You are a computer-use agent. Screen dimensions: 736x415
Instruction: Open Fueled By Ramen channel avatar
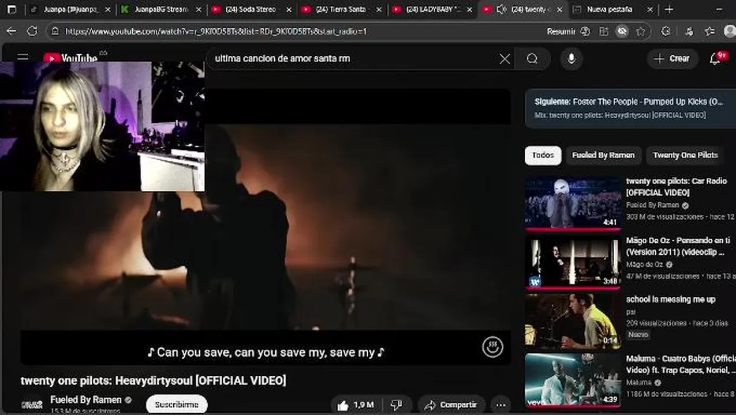tap(32, 405)
